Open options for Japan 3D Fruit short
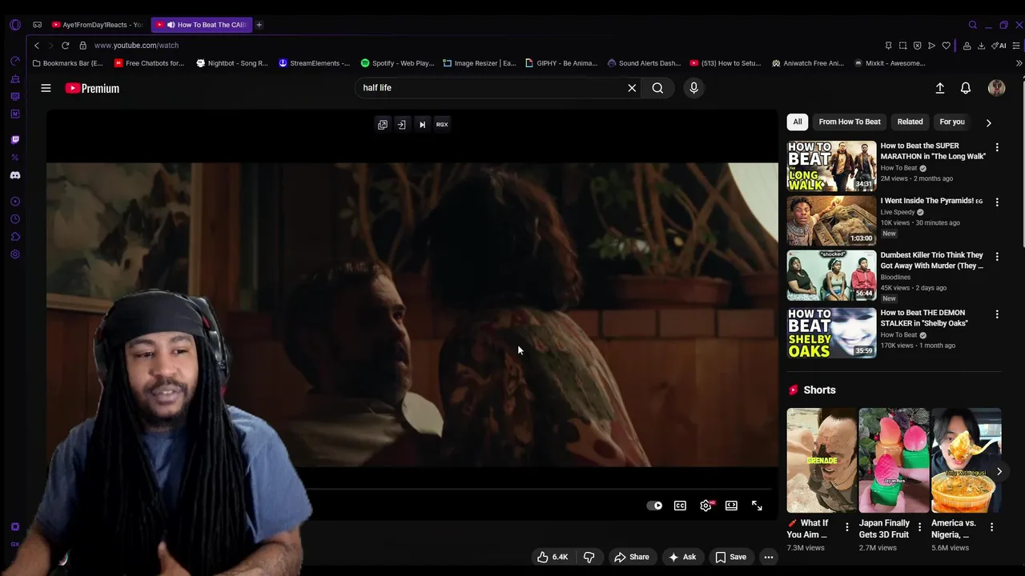Image resolution: width=1025 pixels, height=576 pixels. 919,527
